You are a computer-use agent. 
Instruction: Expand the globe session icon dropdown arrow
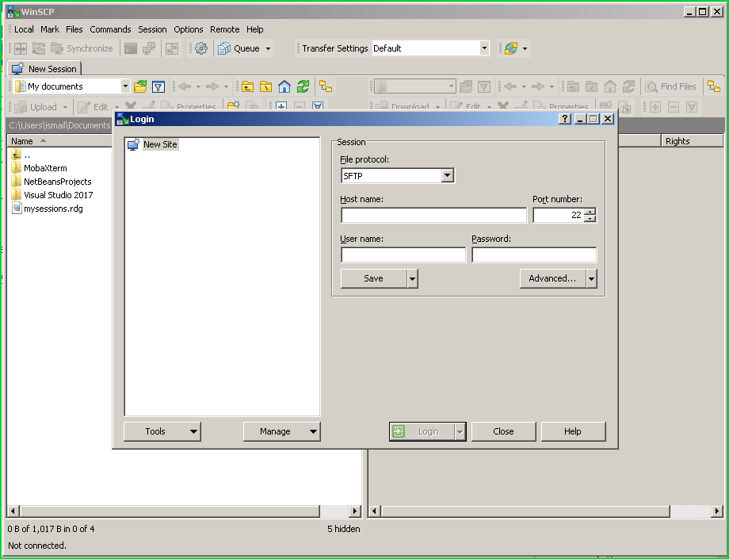tap(525, 48)
